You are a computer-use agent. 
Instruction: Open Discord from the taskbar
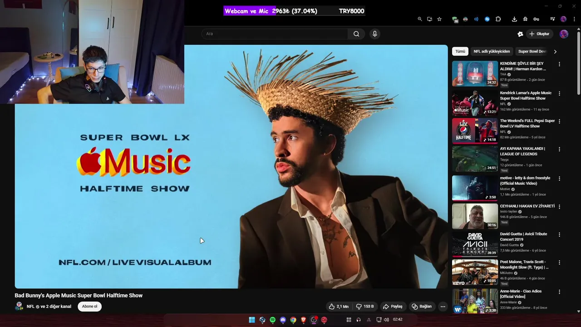[x=283, y=320]
